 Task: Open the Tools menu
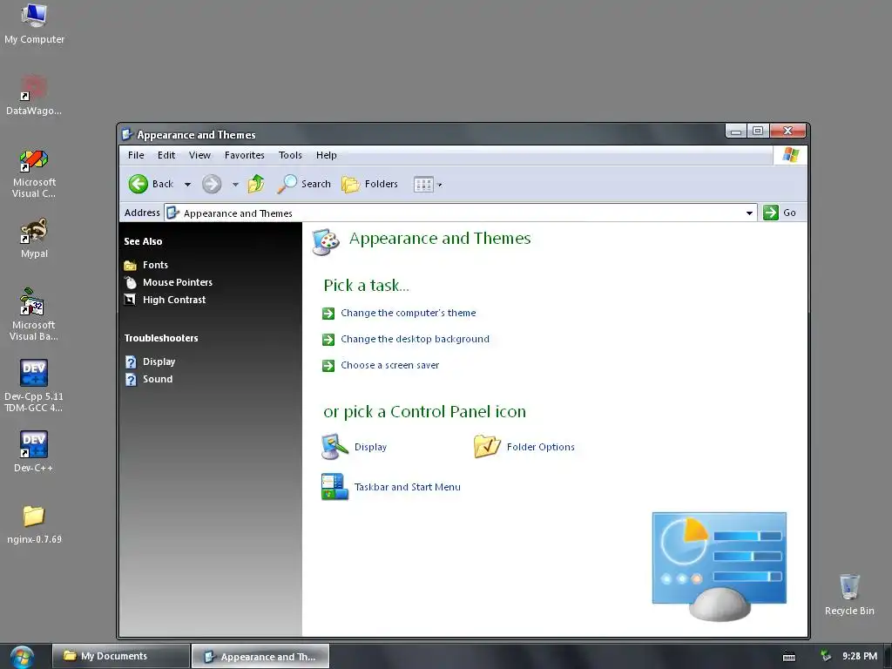[x=290, y=155]
